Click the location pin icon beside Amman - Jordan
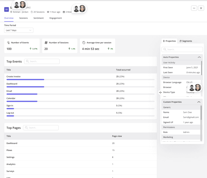The height and width of the screenshot is (178, 207). [x=11, y=12]
